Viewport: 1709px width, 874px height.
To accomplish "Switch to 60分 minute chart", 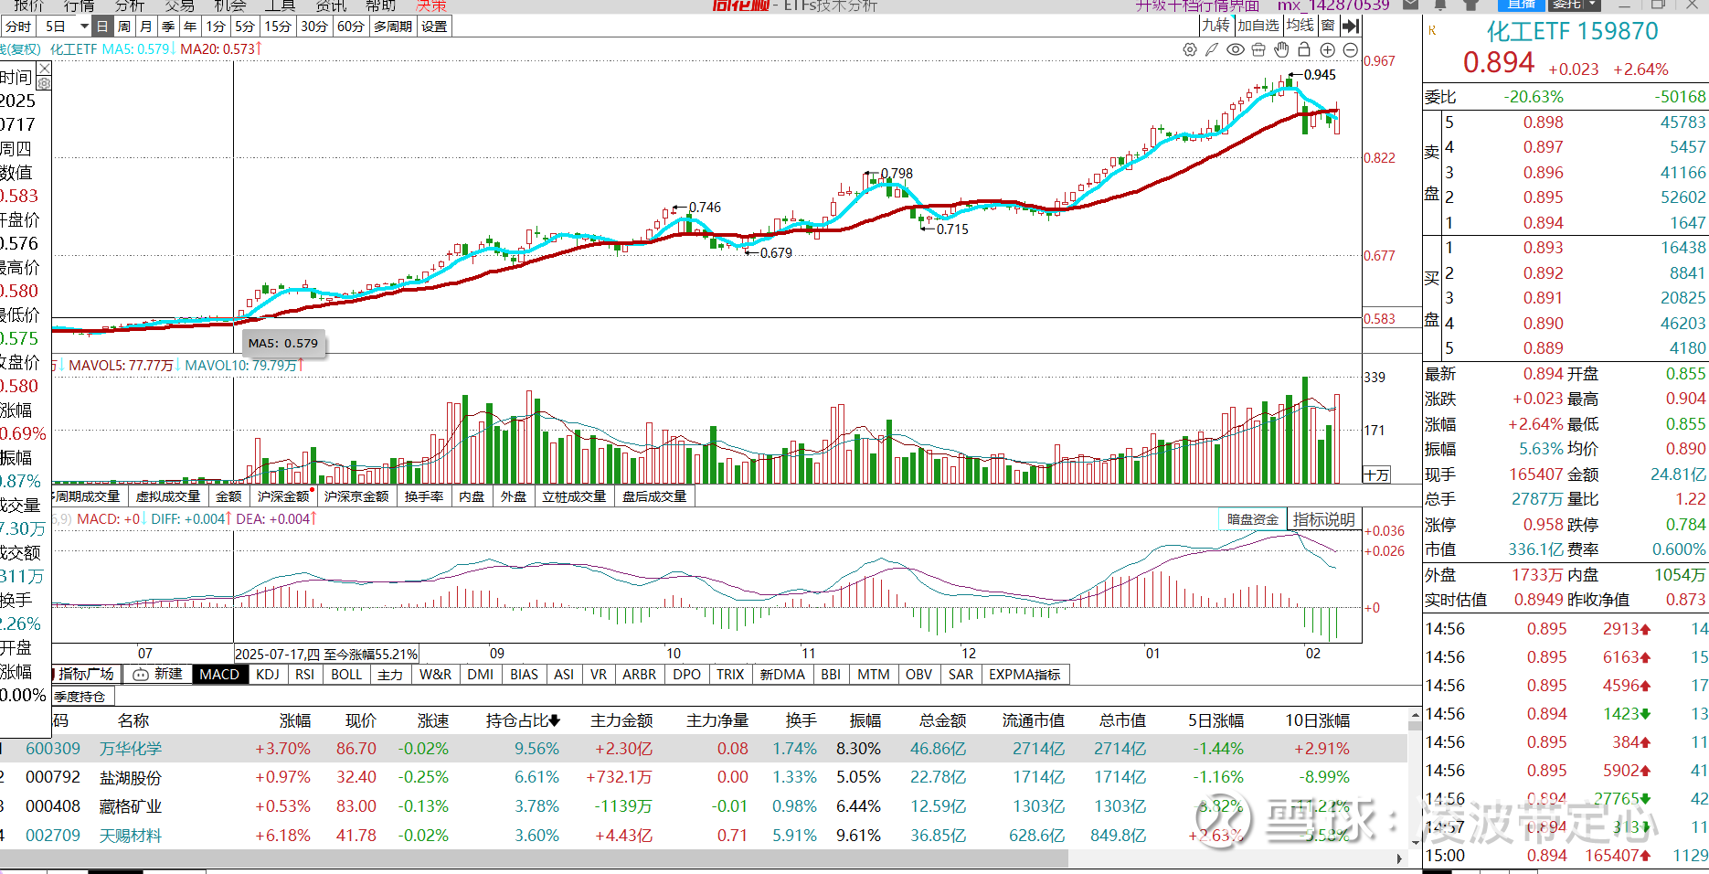I will [350, 27].
